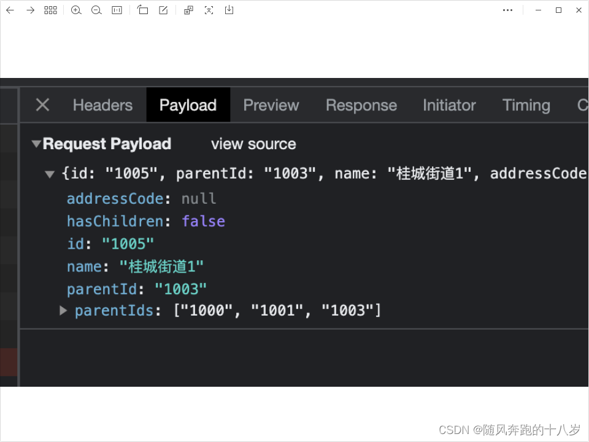Collapse the Request Payload section

37,144
